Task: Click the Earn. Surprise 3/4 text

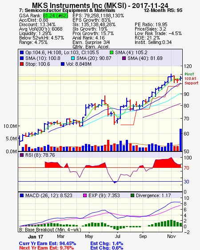Action: click(x=91, y=43)
